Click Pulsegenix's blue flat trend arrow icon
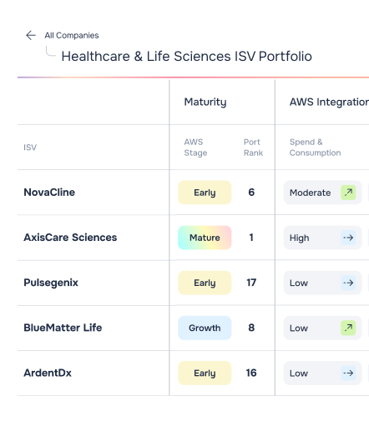 348,283
